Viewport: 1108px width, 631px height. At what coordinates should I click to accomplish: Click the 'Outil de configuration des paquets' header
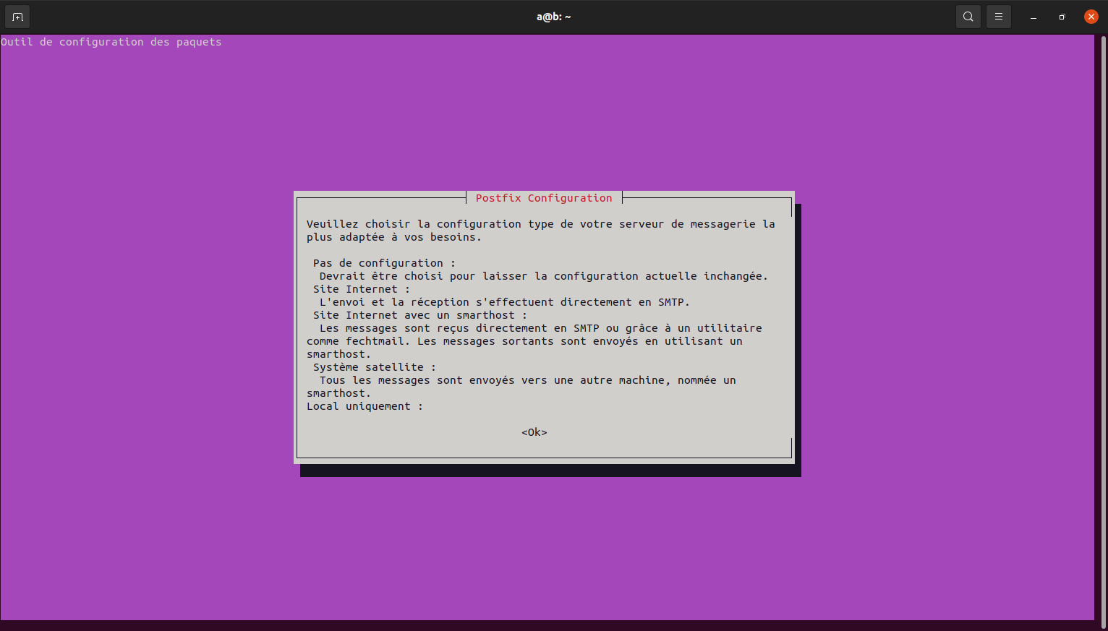click(111, 42)
